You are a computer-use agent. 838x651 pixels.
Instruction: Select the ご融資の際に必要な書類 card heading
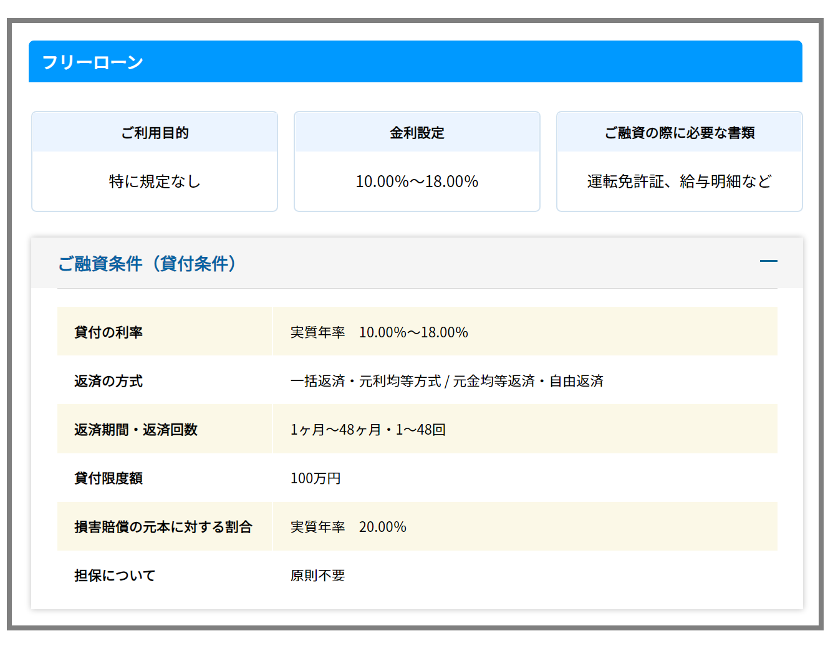[x=679, y=133]
